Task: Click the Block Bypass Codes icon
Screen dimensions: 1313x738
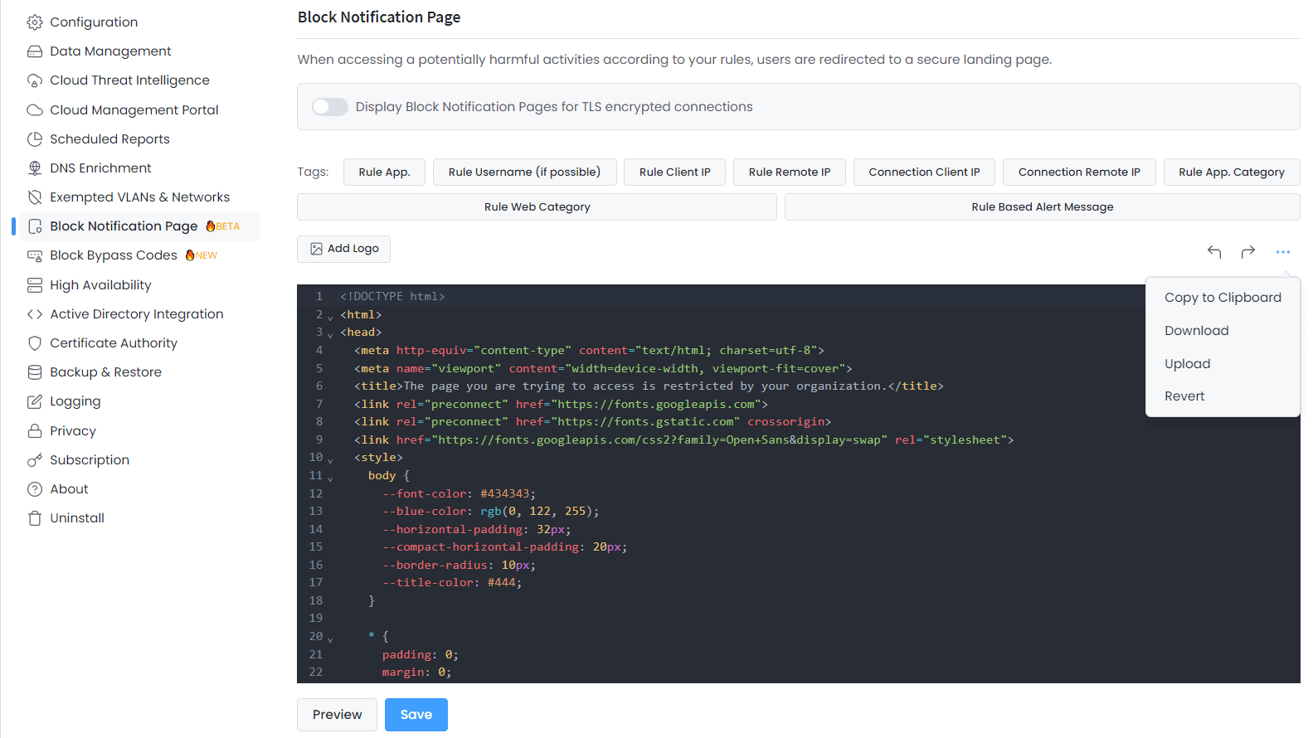Action: 35,255
